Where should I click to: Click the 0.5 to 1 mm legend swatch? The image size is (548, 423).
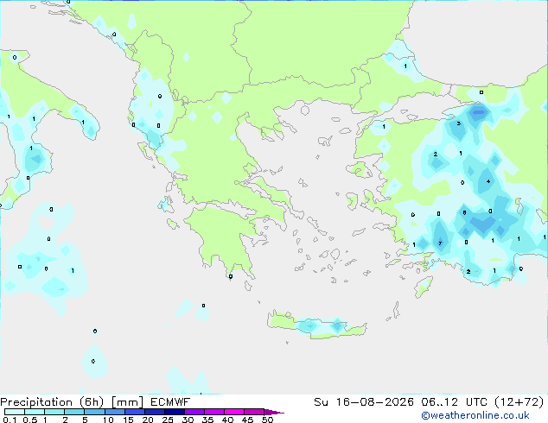click(x=35, y=412)
